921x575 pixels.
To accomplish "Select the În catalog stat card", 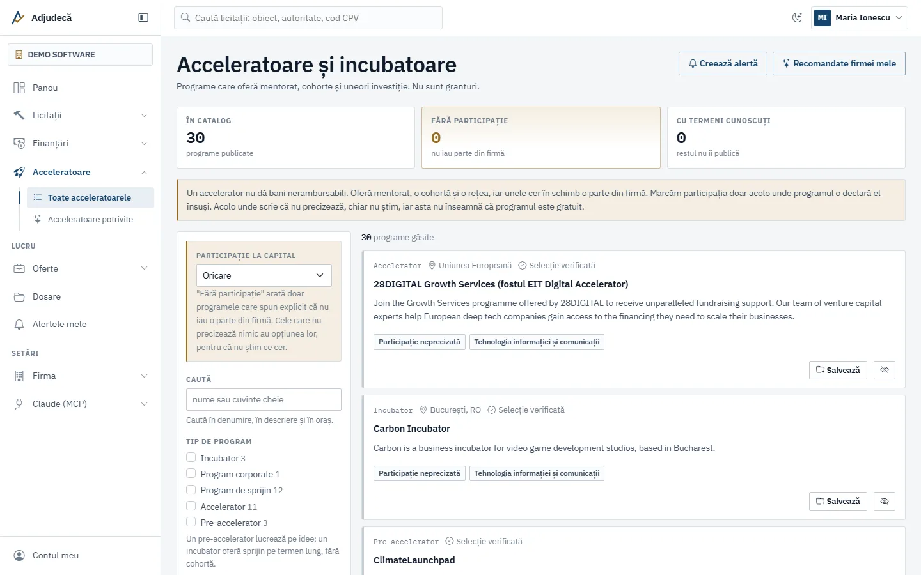I will tap(295, 137).
